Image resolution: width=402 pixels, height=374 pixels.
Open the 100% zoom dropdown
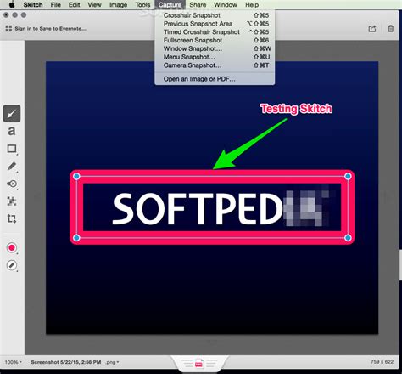13,362
